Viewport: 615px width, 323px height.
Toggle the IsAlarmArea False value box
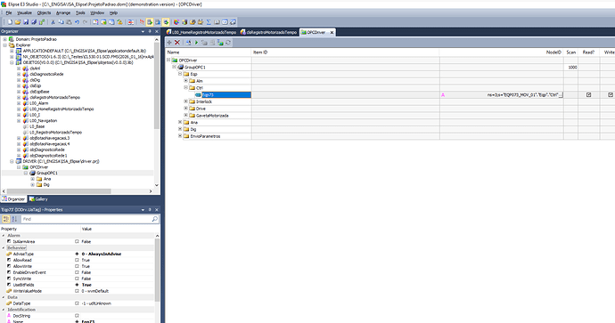(77, 241)
